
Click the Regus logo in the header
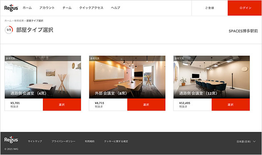pyautogui.click(x=11, y=8)
